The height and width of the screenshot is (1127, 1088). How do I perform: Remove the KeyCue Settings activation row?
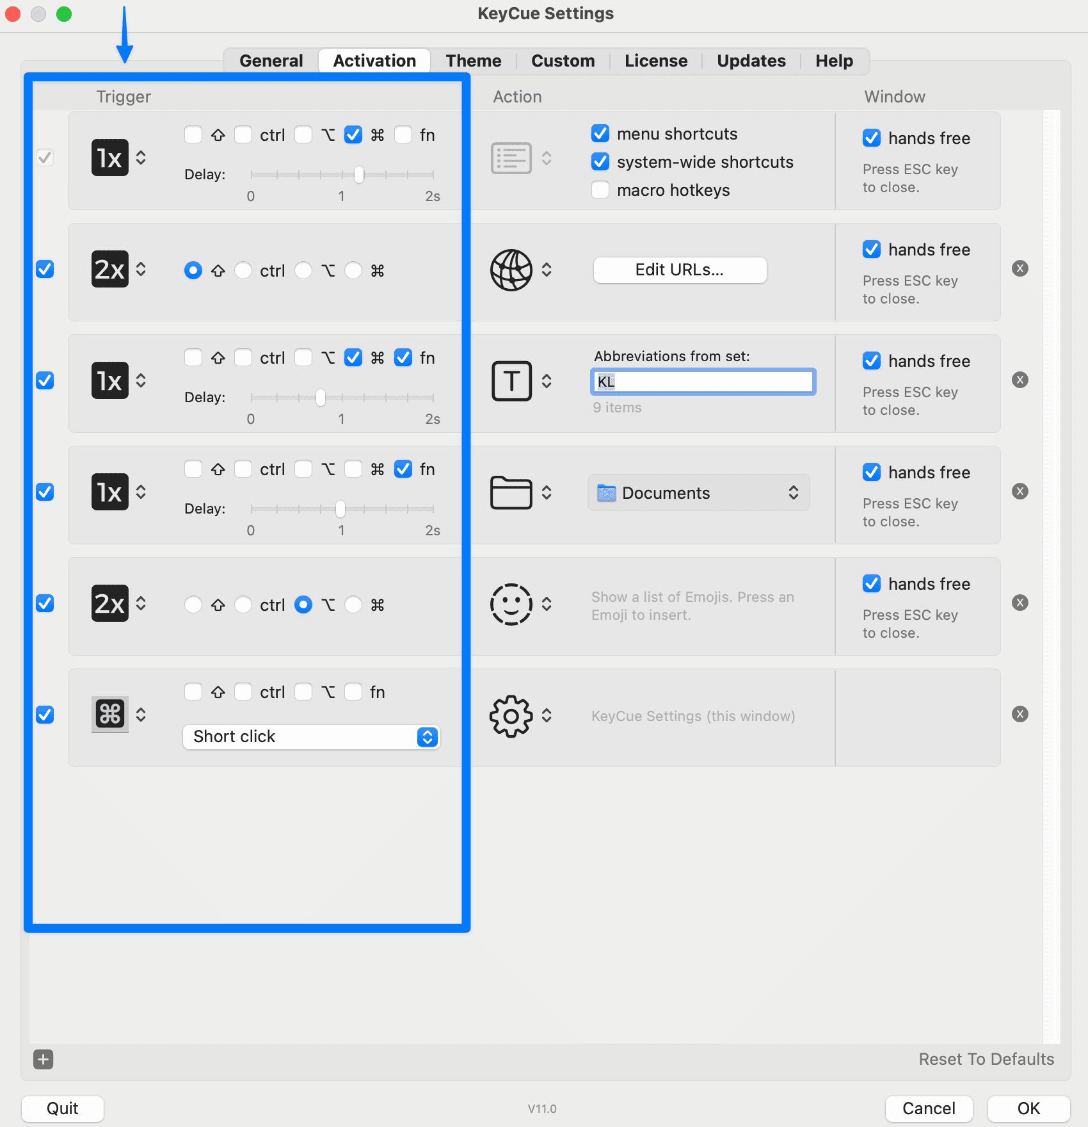pos(1020,714)
